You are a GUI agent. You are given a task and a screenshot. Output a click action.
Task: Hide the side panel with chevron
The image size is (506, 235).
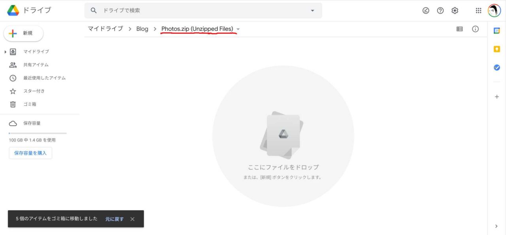tap(497, 226)
